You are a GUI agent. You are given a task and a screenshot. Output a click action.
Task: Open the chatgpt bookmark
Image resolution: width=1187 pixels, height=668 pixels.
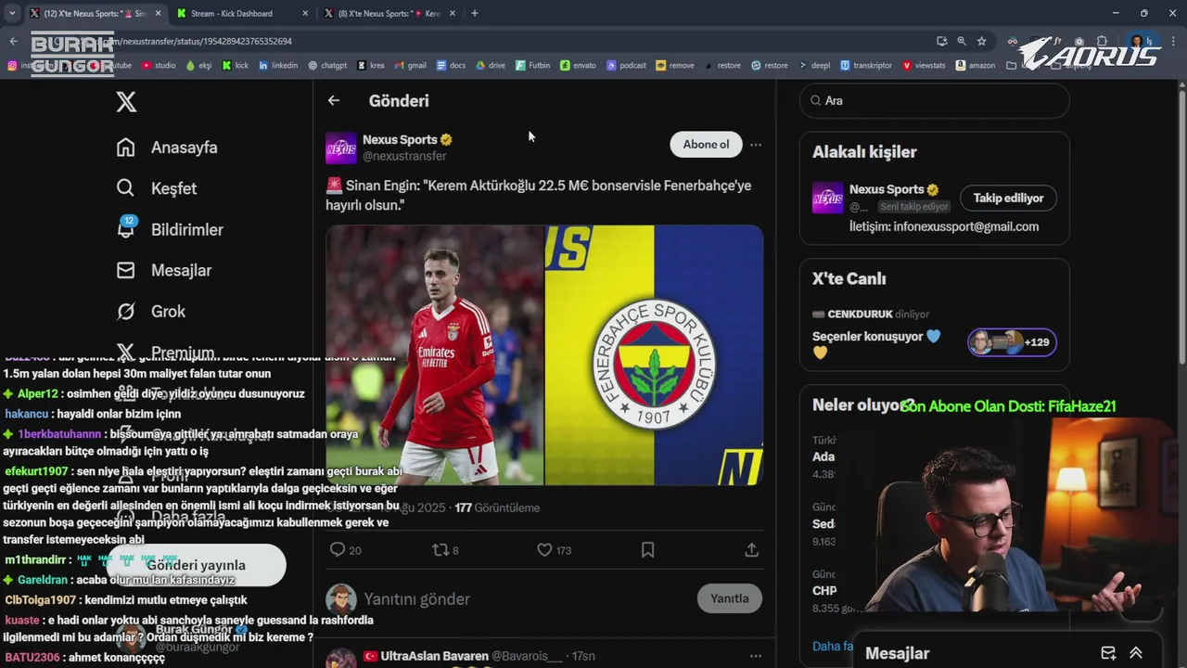[326, 66]
